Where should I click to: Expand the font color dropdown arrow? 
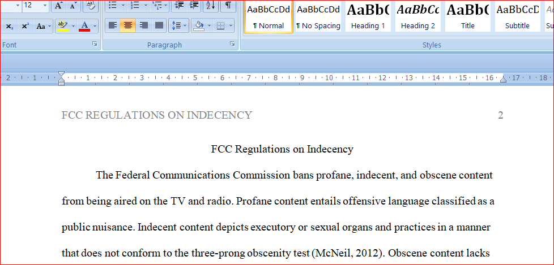95,26
